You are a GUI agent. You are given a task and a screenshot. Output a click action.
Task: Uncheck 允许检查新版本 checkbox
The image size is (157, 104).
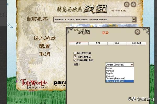(75, 60)
